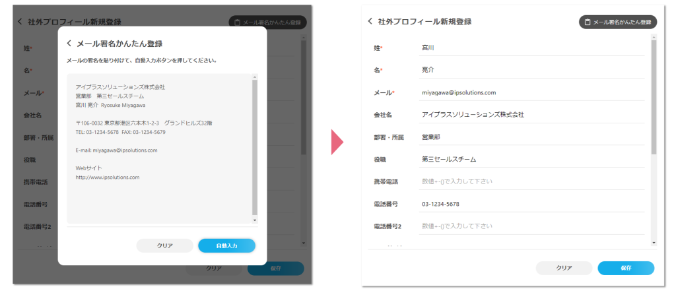Click the E-mail: miyagawa@ipsolutions.com line in signature
This screenshot has width=676, height=289.
point(116,150)
